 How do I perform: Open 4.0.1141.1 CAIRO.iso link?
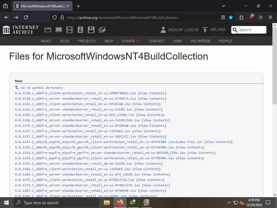pyautogui.click(x=74, y=109)
